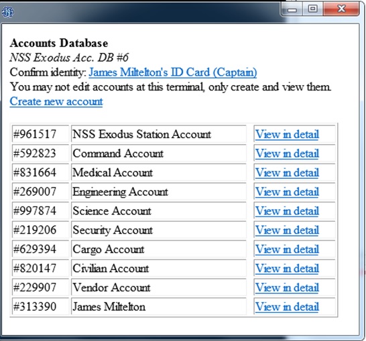Open James Miltelton's ID Card (Captain) link
366x341 pixels.
tap(173, 72)
